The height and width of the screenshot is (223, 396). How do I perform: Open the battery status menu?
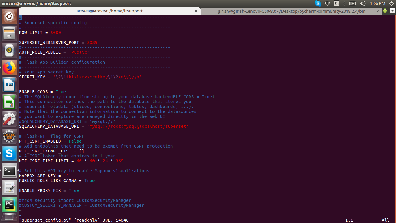pyautogui.click(x=352, y=3)
